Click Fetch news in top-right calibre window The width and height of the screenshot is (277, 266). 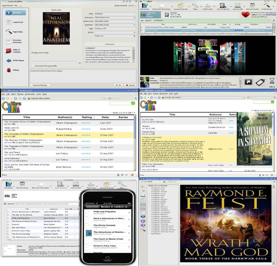tap(208, 6)
